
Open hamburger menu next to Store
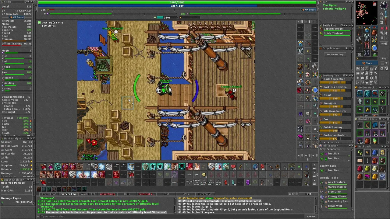coord(384,63)
